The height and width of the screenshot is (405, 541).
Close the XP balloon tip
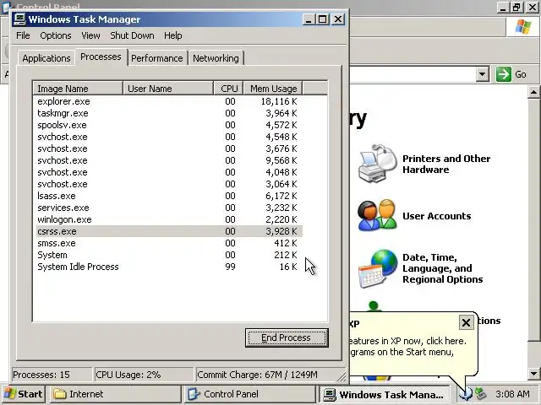pyautogui.click(x=466, y=322)
